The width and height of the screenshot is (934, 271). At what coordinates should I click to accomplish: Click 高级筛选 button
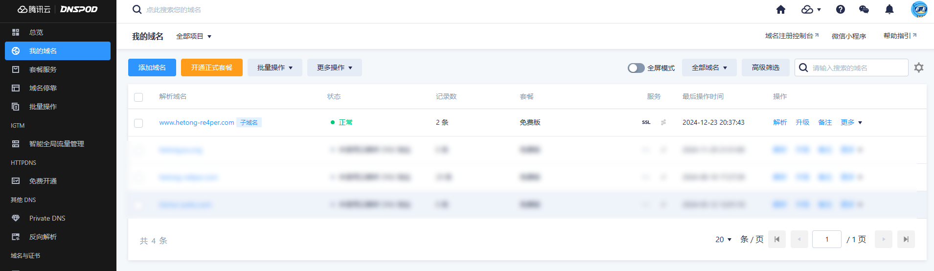[x=766, y=68]
